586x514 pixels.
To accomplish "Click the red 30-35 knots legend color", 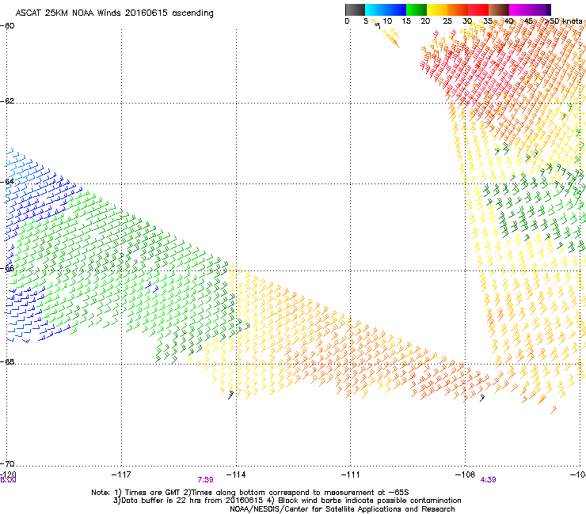I will point(478,9).
